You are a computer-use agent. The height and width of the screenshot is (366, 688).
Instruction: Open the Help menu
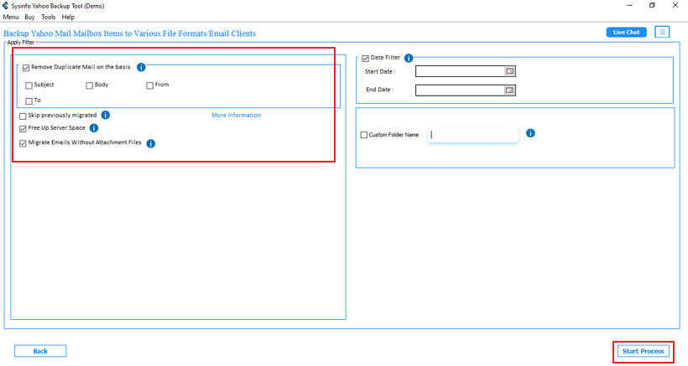point(68,17)
